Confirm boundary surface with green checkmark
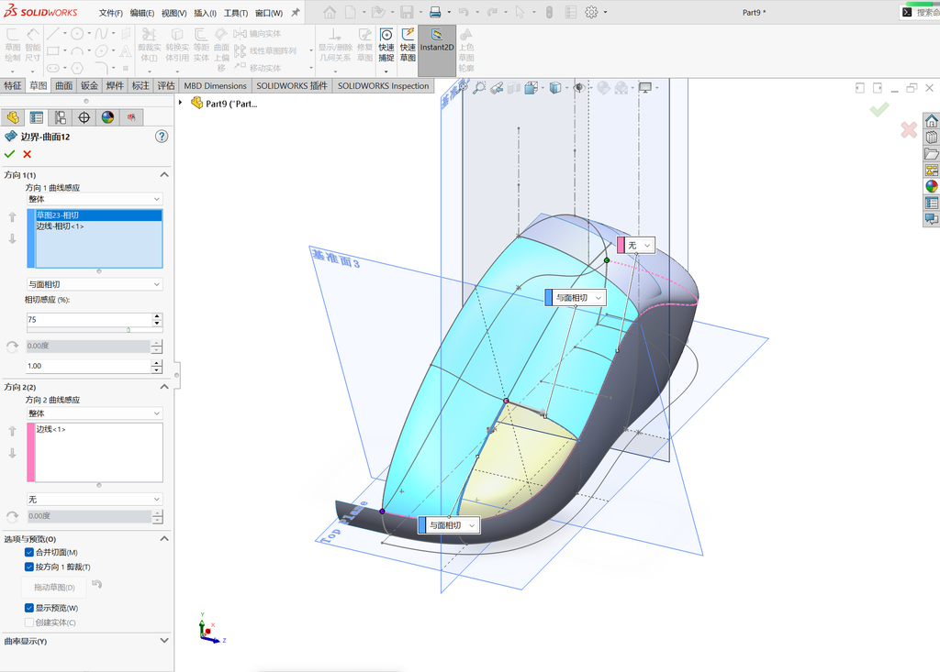Screen dimensions: 940x672 [9, 155]
